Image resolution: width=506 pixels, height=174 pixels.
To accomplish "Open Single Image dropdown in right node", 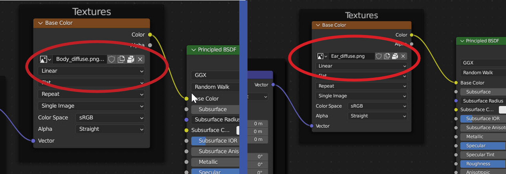I will (361, 96).
